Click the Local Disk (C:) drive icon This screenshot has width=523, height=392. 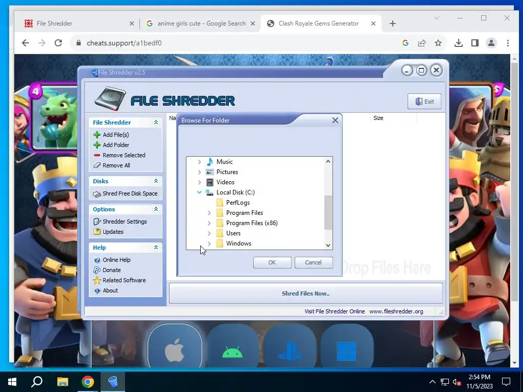tap(209, 192)
